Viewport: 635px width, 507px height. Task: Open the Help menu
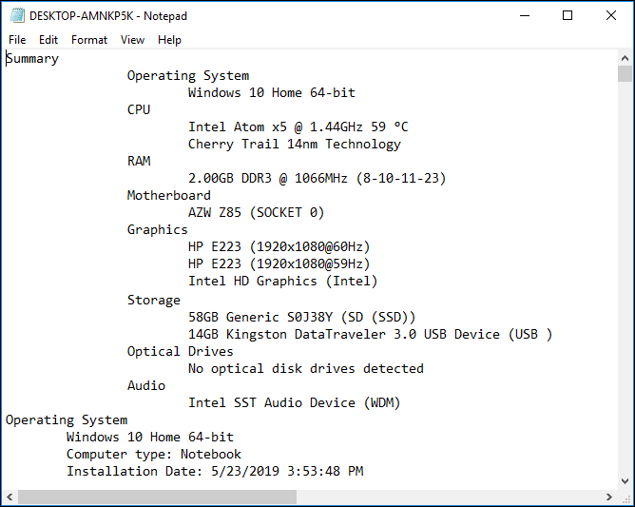[170, 40]
